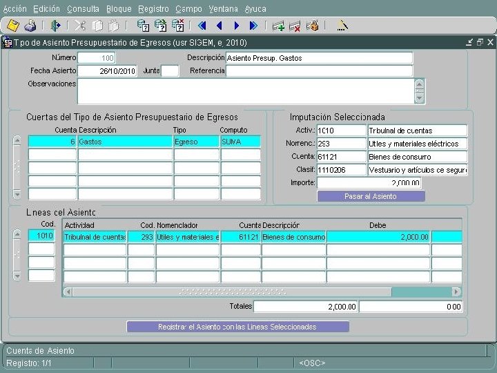Click the Cancel Query icon with red X
This screenshot has width=497, height=373.
click(177, 26)
